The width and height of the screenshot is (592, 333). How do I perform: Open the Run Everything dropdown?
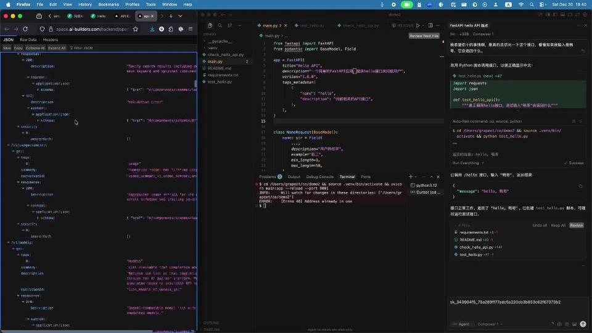point(468,163)
